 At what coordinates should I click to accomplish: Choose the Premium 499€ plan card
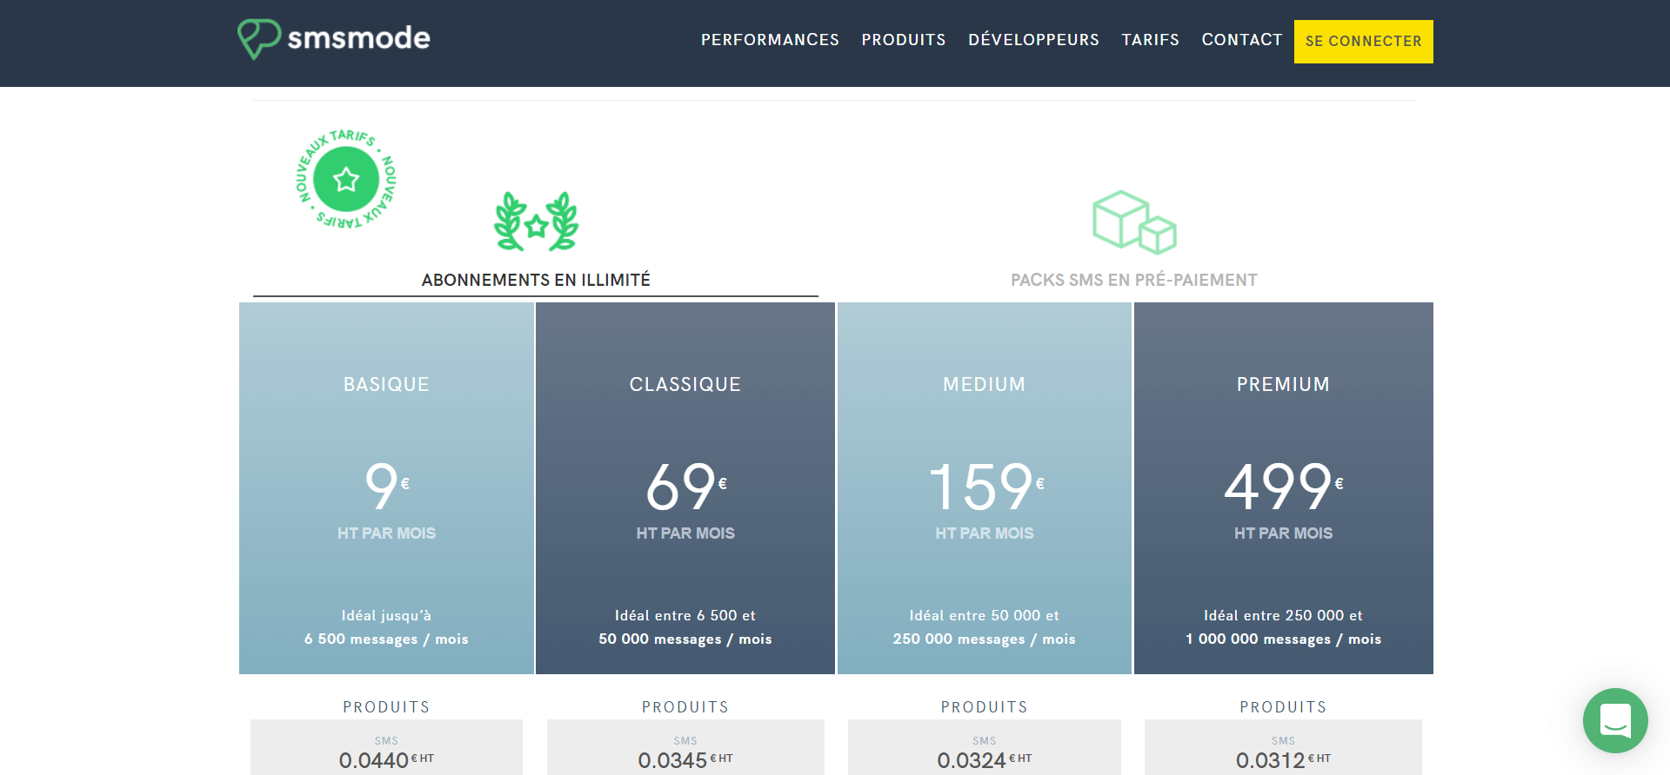click(1283, 487)
